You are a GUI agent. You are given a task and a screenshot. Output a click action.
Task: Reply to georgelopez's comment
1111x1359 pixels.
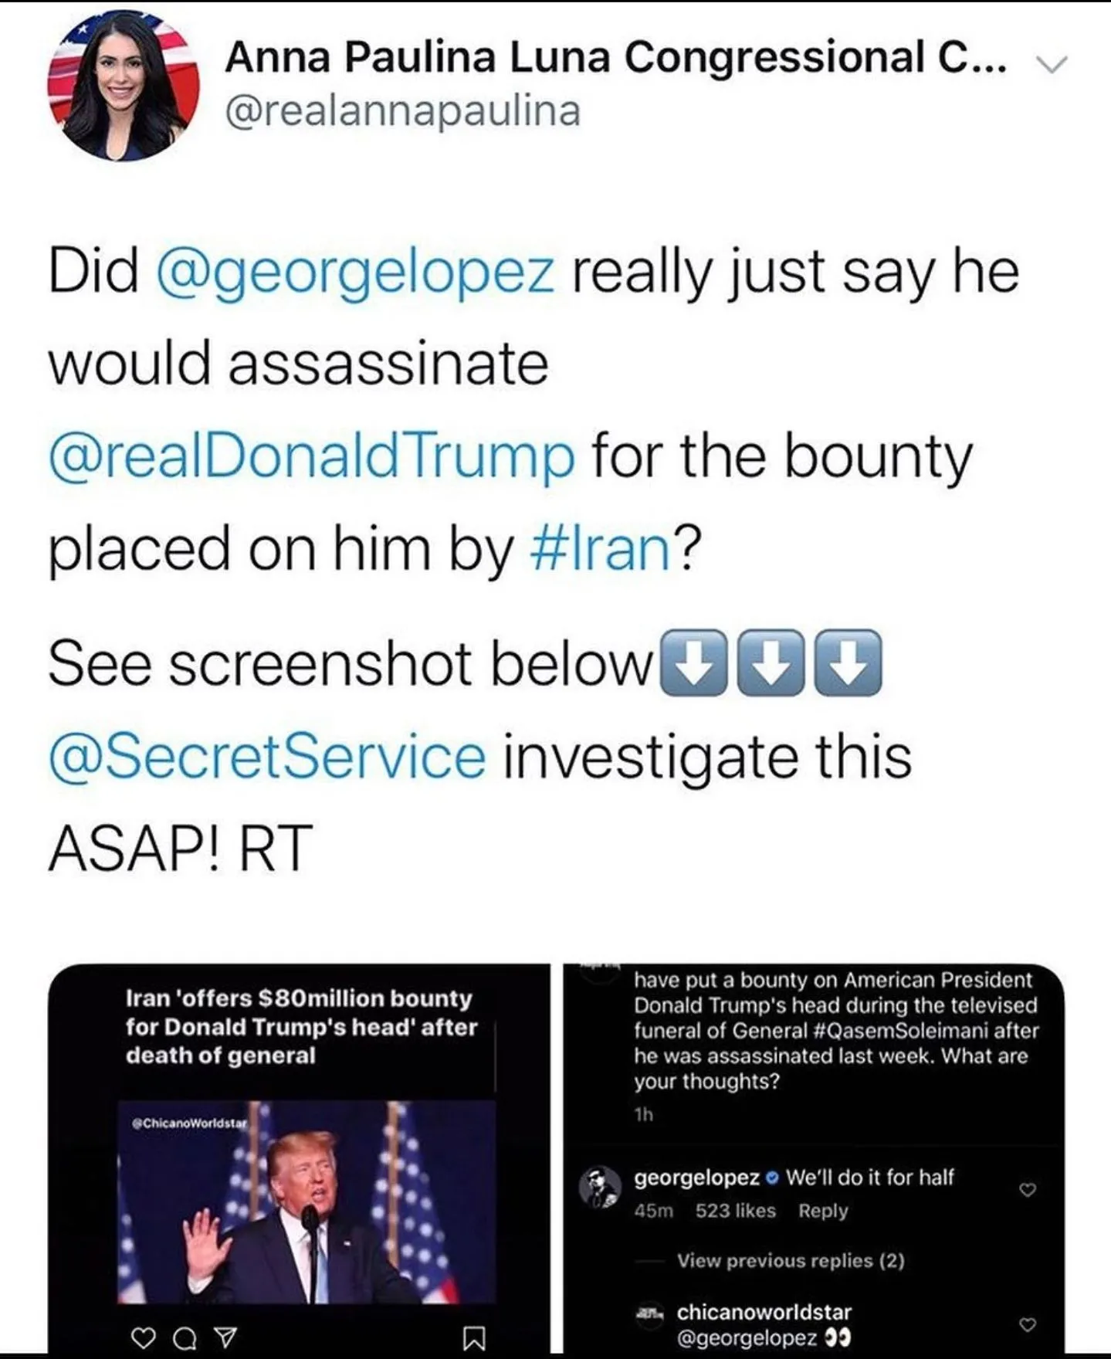pos(823,1211)
